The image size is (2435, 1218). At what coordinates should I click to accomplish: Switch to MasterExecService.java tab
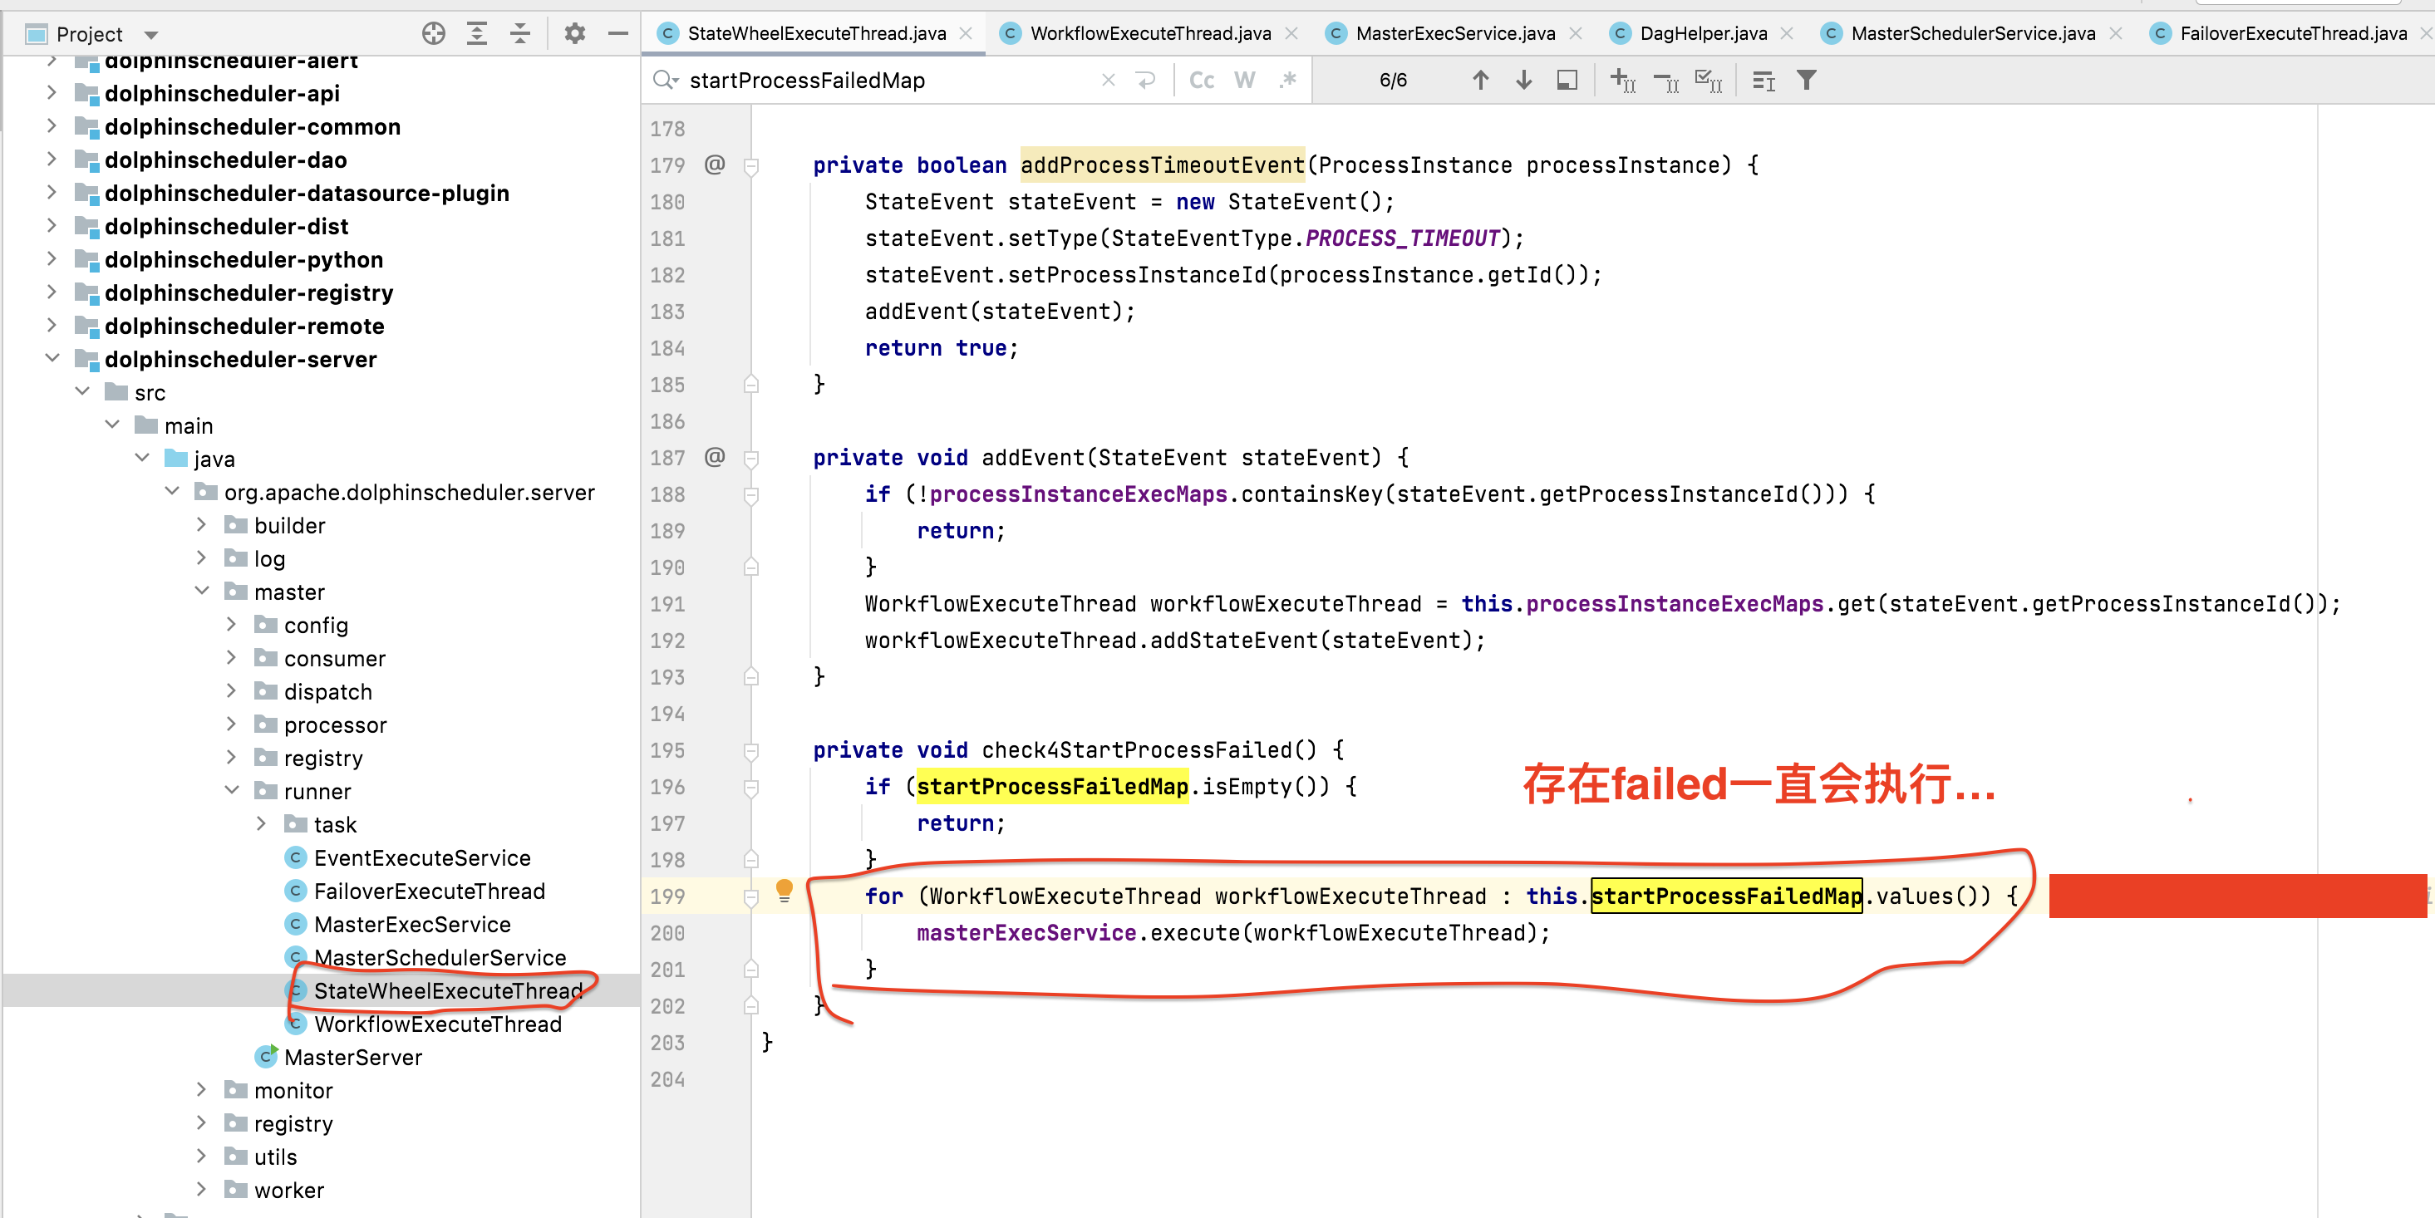point(1454,33)
